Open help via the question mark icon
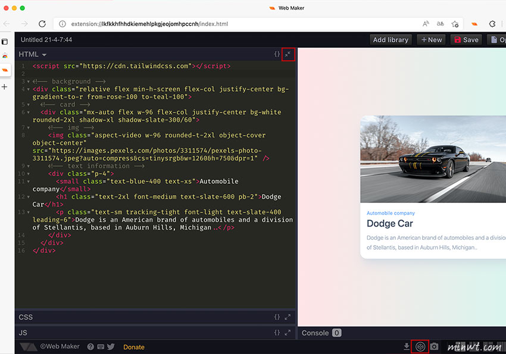Viewport: 506px width, 354px height. click(90, 347)
